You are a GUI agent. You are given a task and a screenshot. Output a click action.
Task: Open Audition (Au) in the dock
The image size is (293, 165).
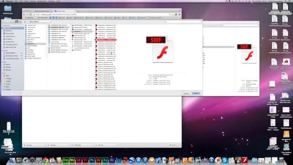point(105,160)
